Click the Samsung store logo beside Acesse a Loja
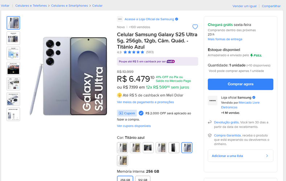286x181 pixels. coord(120,19)
